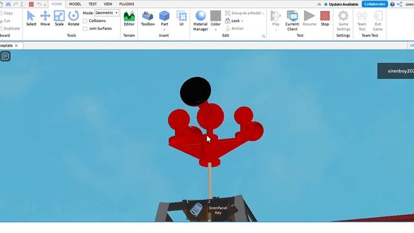This screenshot has width=414, height=233.
Task: Pick the Rotate tool
Action: pos(73,19)
